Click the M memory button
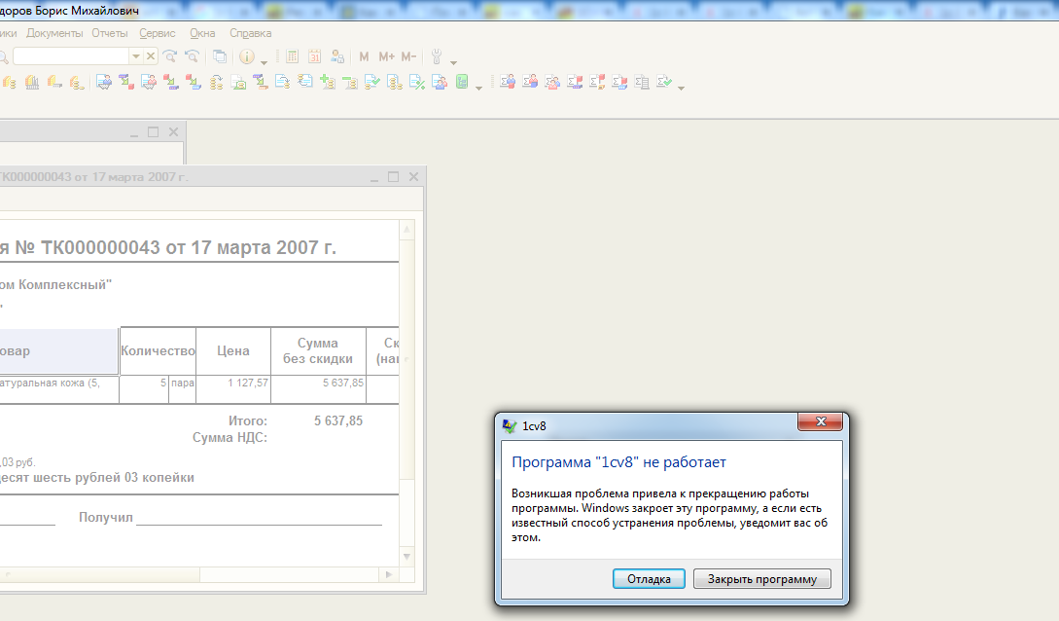 pos(364,56)
